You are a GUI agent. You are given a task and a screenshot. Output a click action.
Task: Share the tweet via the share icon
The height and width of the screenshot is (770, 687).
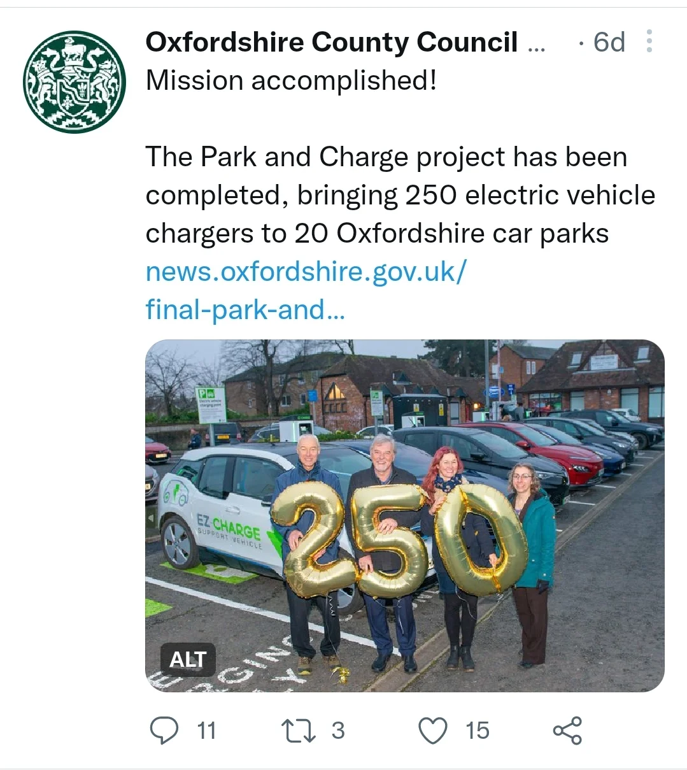pyautogui.click(x=567, y=731)
